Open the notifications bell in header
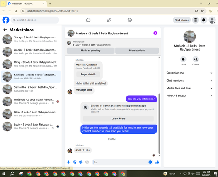The height and width of the screenshot is (177, 218). pyautogui.click(x=204, y=20)
